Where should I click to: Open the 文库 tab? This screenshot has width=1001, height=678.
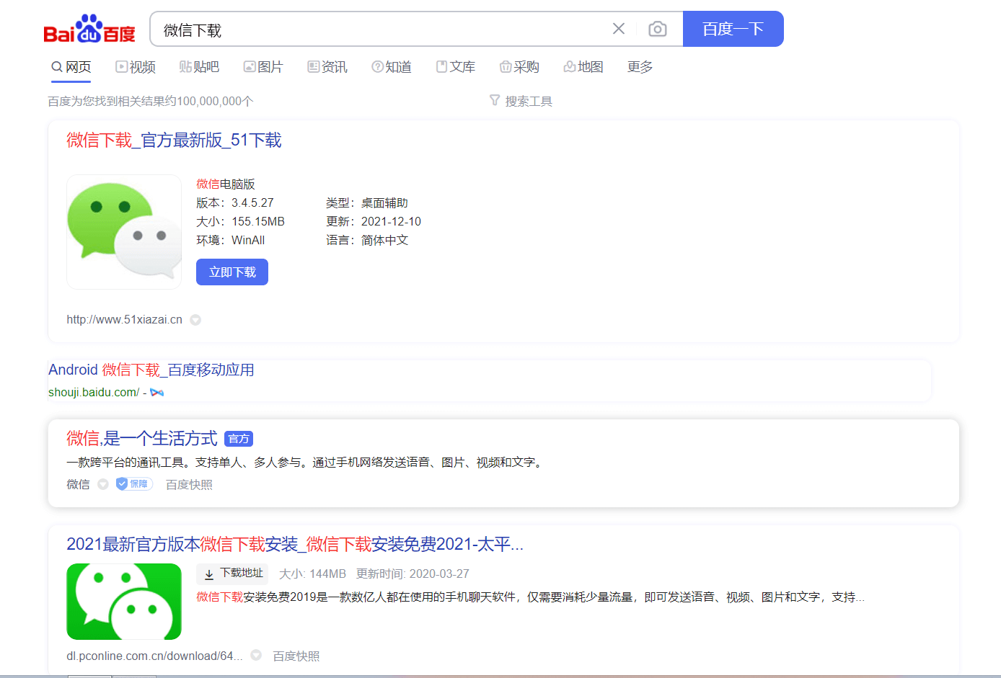(x=456, y=67)
